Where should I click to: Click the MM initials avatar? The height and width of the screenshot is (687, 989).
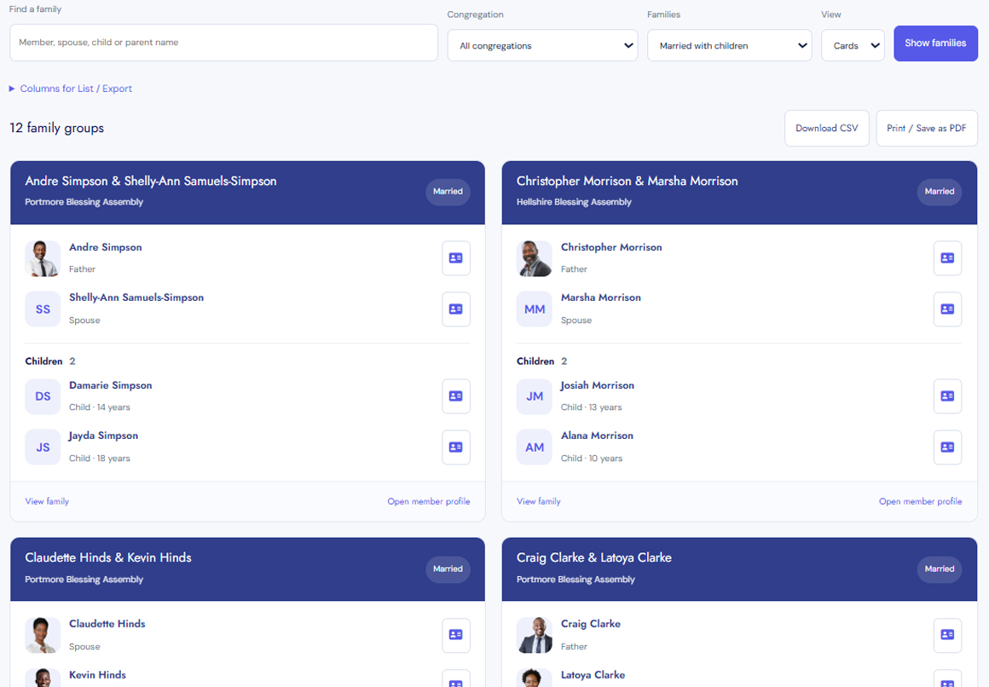[535, 309]
